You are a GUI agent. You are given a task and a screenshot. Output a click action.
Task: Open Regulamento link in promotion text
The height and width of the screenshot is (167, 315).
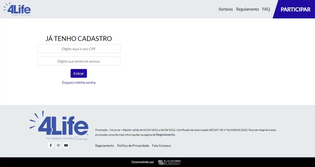click(165, 135)
